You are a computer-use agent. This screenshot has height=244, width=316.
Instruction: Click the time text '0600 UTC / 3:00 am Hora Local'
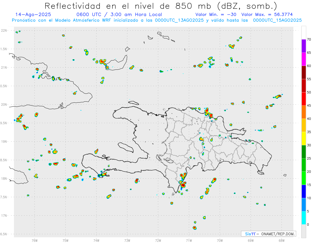click(119, 14)
